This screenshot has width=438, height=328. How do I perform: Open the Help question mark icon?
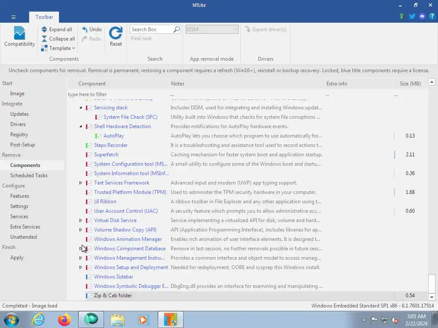click(x=432, y=16)
